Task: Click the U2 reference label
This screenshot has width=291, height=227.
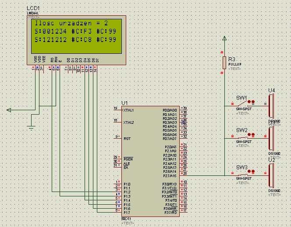Action: point(272,160)
